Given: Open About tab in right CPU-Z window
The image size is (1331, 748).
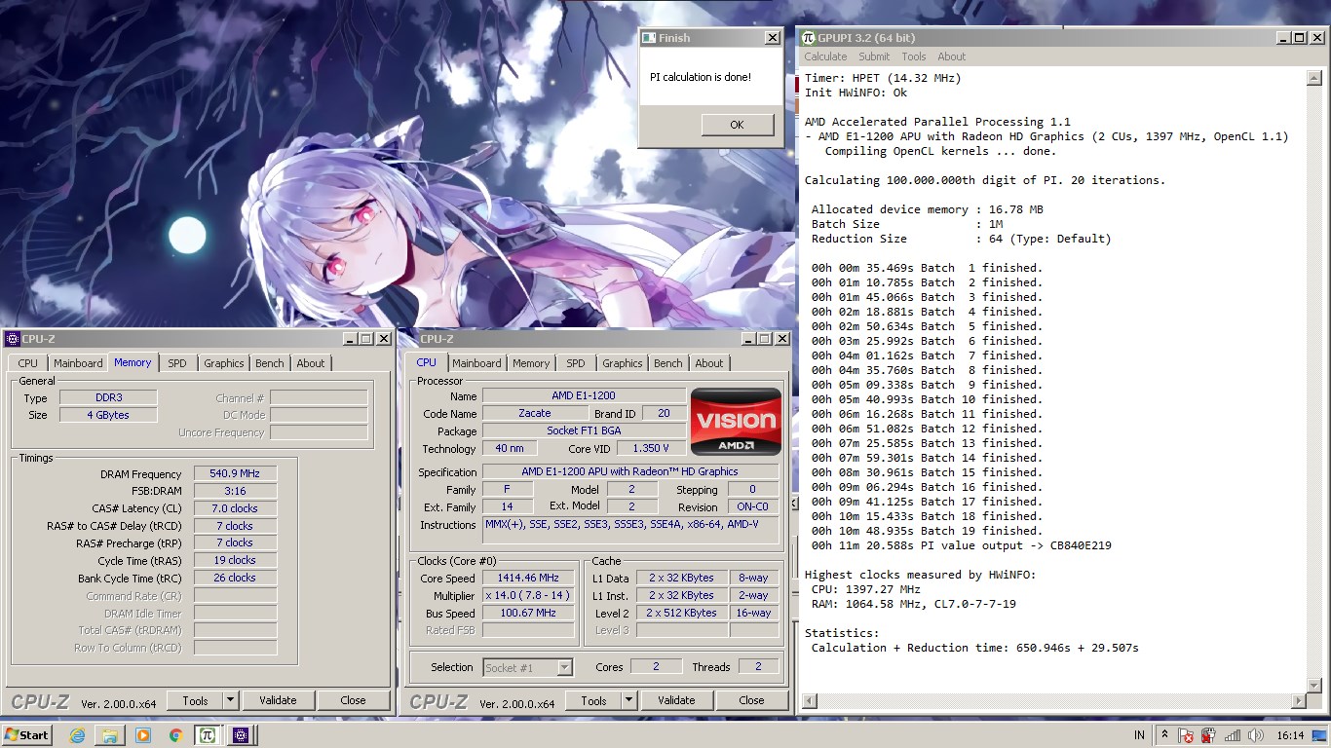Looking at the screenshot, I should pos(709,363).
